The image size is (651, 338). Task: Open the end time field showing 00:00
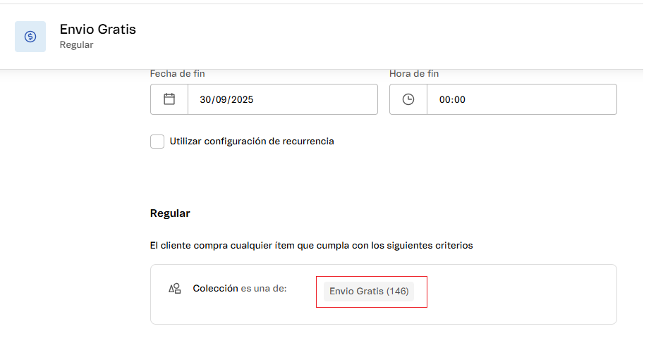[521, 99]
